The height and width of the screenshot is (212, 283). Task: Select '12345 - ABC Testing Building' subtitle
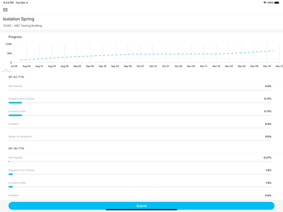23,26
